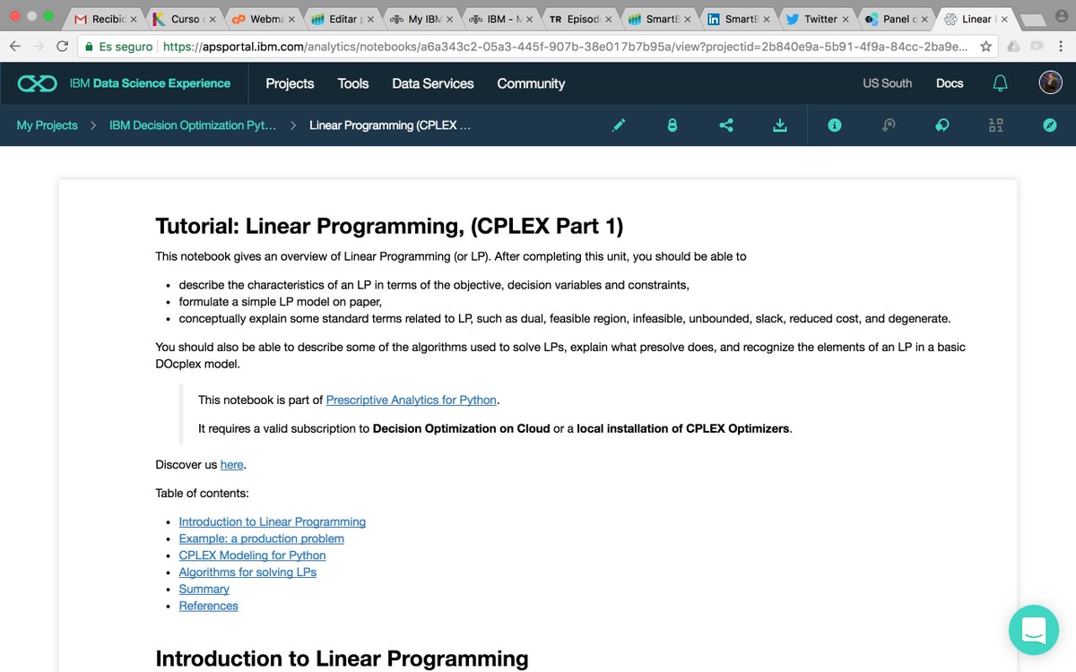Switch to the Twitter browser tab
The image size is (1076, 672).
click(818, 19)
